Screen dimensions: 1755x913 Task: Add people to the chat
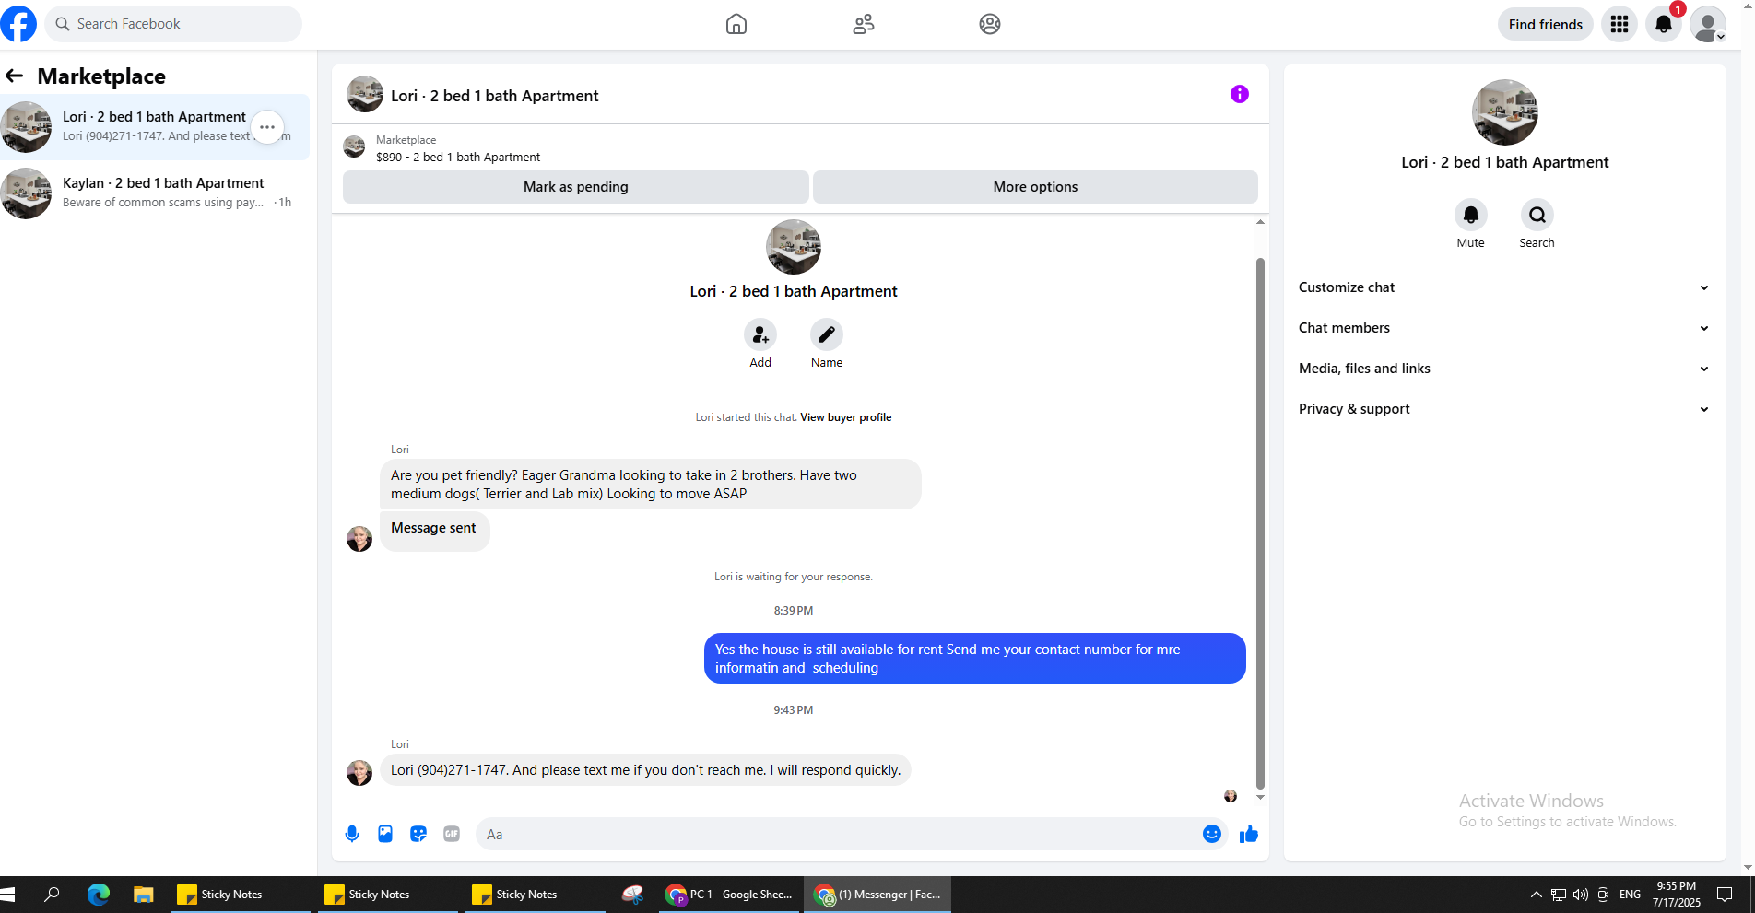coord(760,334)
